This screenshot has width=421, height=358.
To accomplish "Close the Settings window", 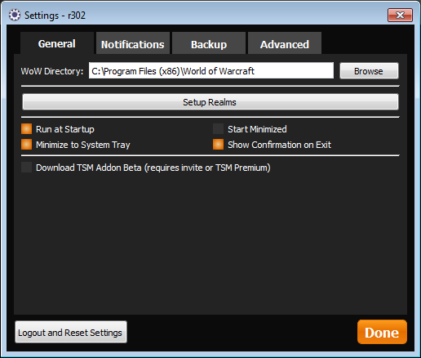I will click(x=400, y=15).
